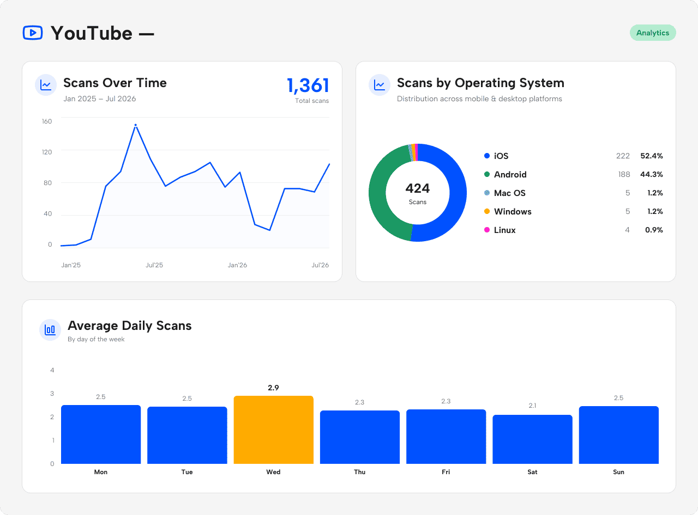Viewport: 698px width, 515px height.
Task: Select the highlighted orange Wednesday bar
Action: (x=274, y=430)
